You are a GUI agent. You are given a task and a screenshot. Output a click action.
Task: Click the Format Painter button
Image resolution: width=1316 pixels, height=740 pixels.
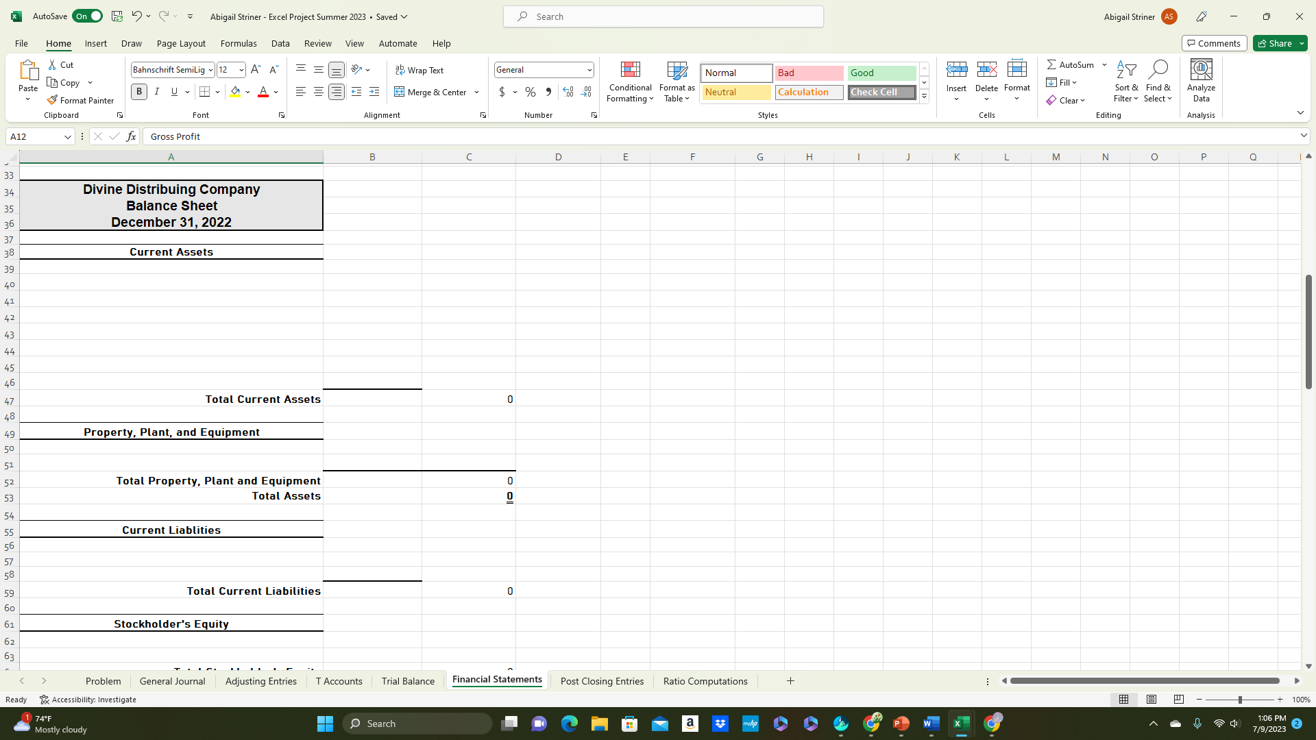coord(80,100)
